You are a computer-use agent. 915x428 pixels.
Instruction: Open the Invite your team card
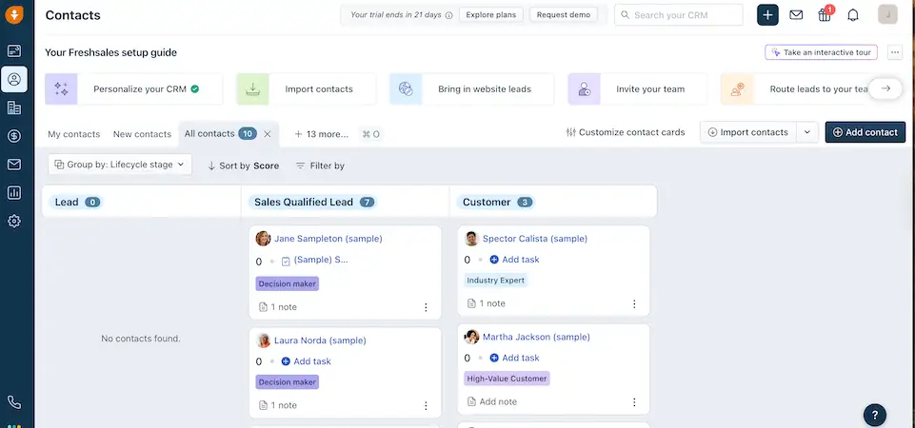point(637,89)
